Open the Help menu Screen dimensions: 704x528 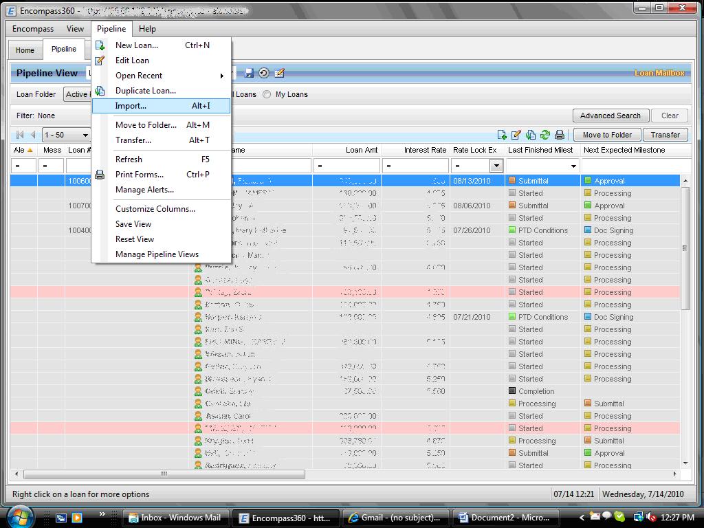tap(147, 29)
